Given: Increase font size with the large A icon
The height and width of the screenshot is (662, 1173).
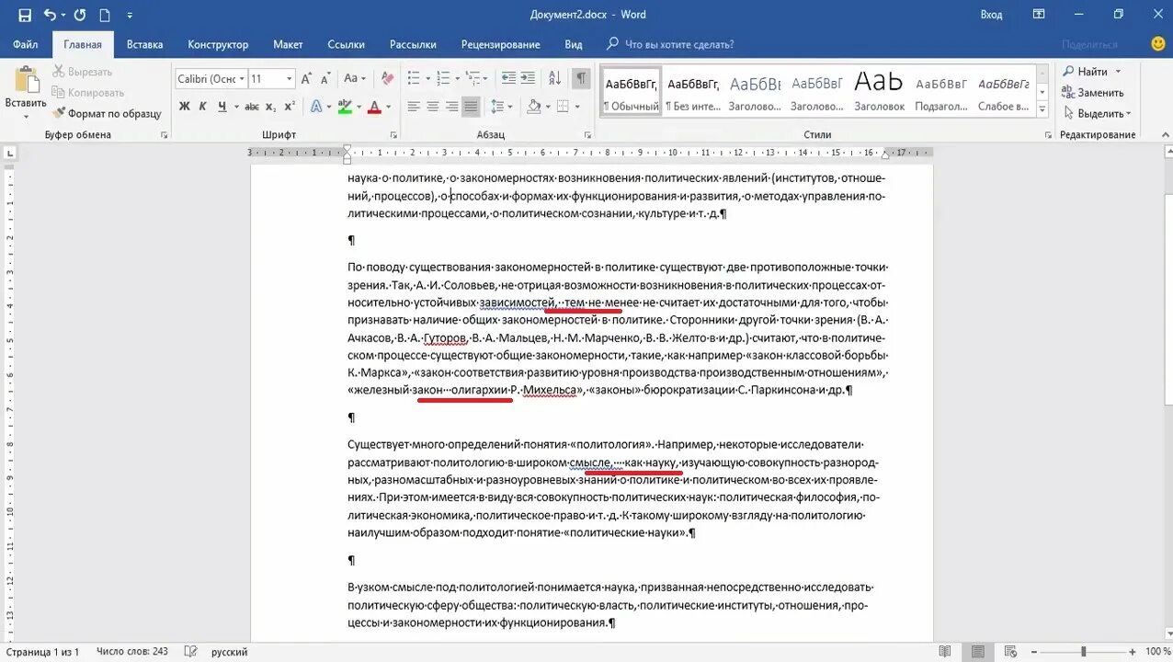Looking at the screenshot, I should point(307,79).
